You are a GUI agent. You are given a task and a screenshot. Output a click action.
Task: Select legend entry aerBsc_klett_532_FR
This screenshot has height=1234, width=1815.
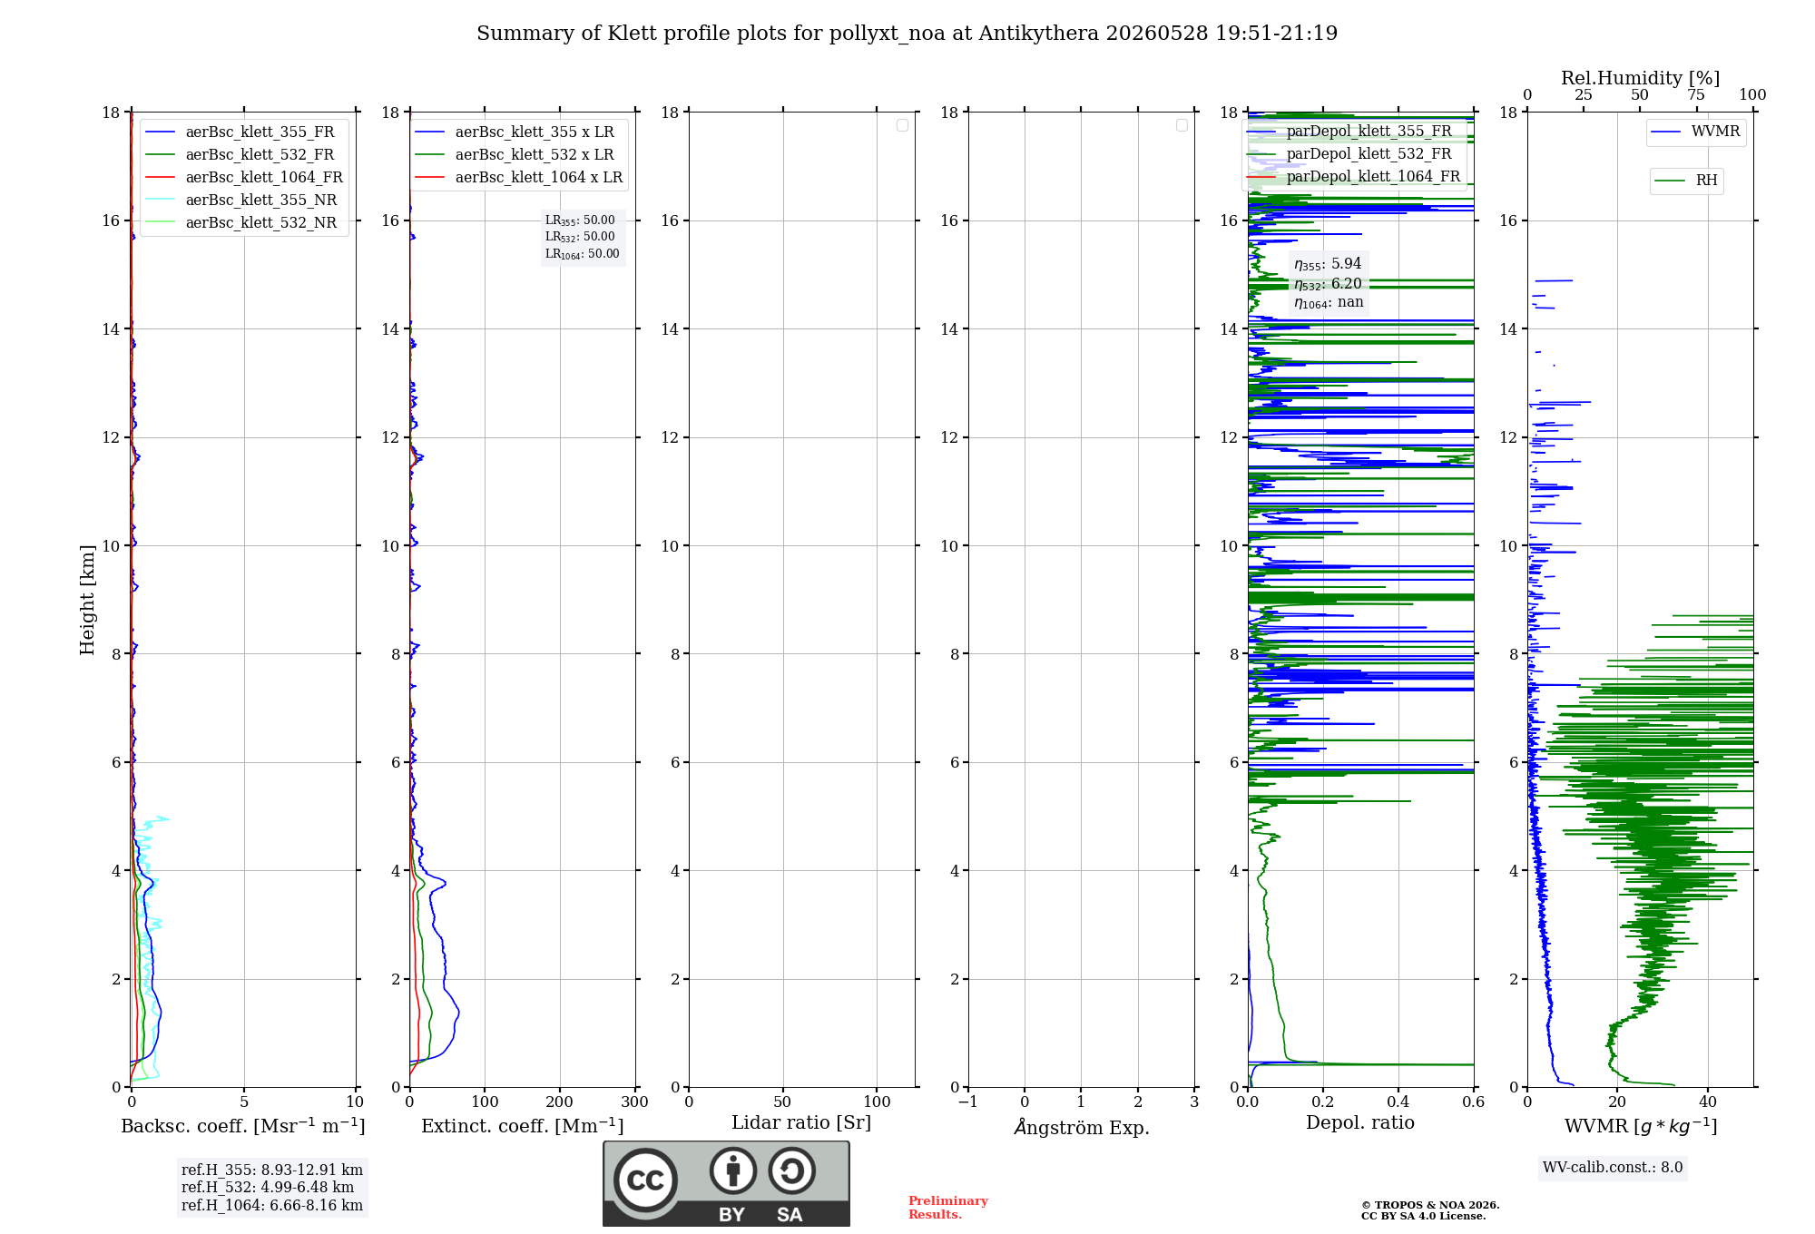click(243, 155)
